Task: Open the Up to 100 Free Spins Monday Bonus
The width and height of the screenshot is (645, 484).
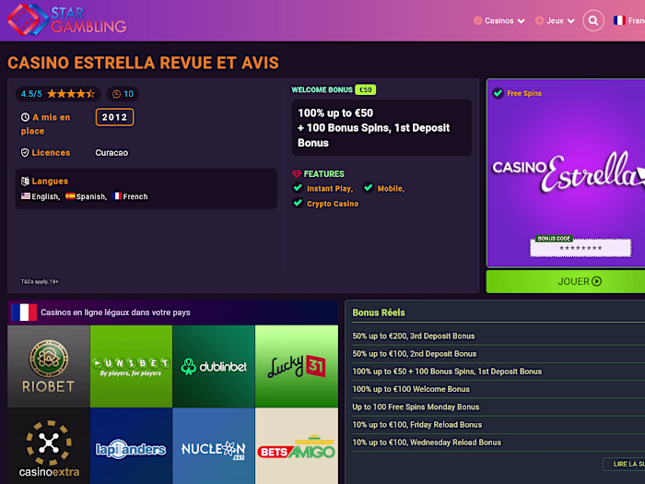Action: pos(416,407)
